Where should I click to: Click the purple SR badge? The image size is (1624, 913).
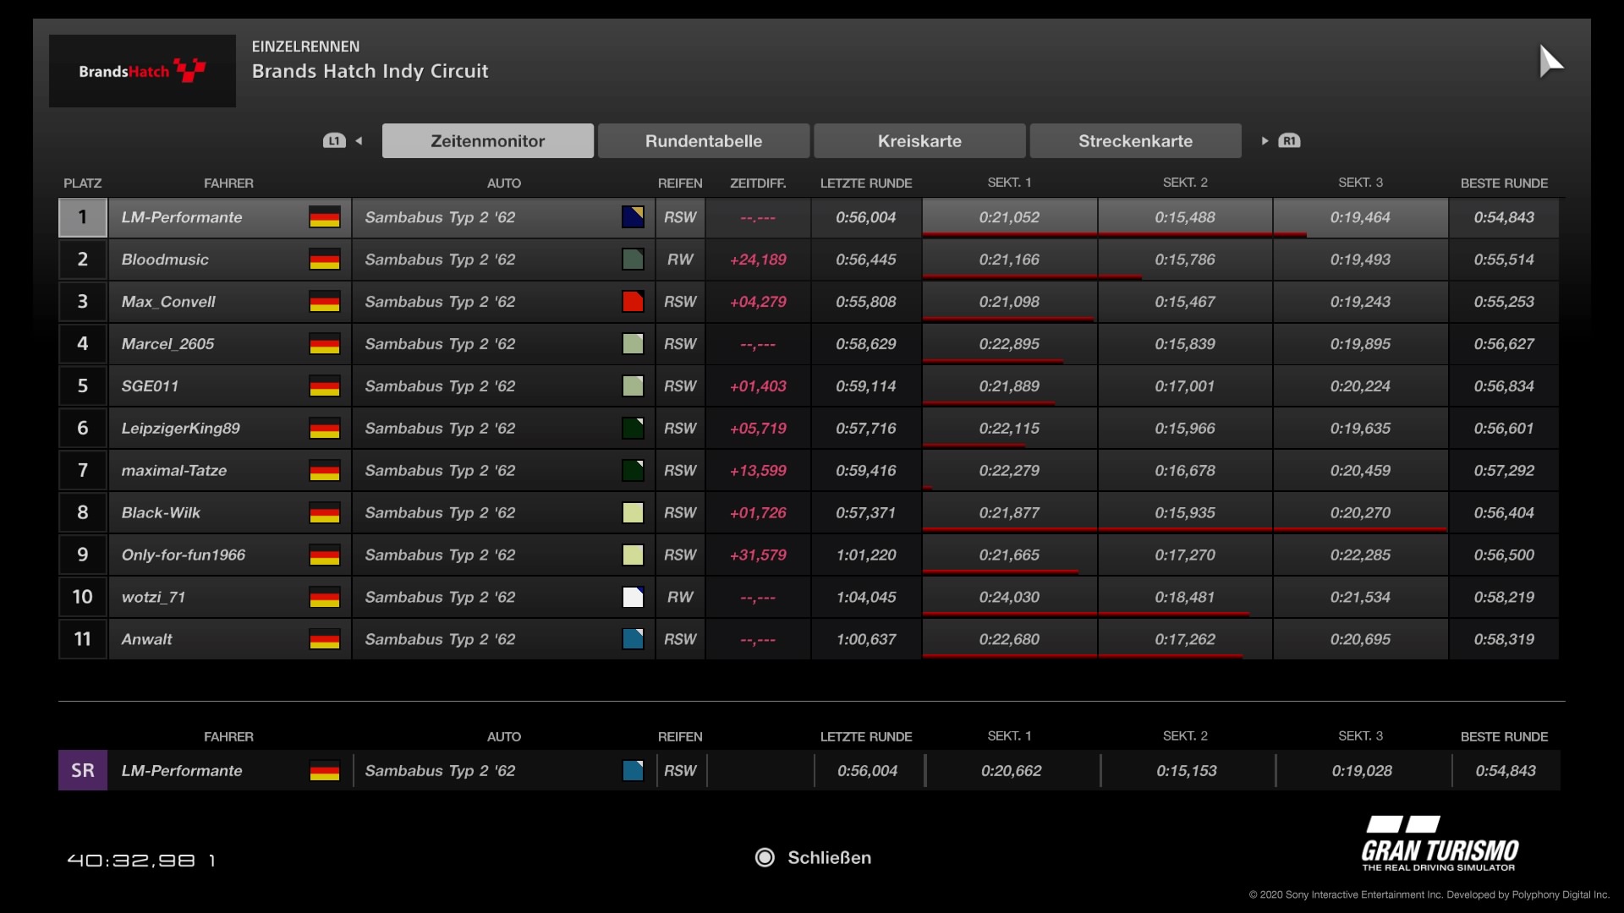[83, 770]
